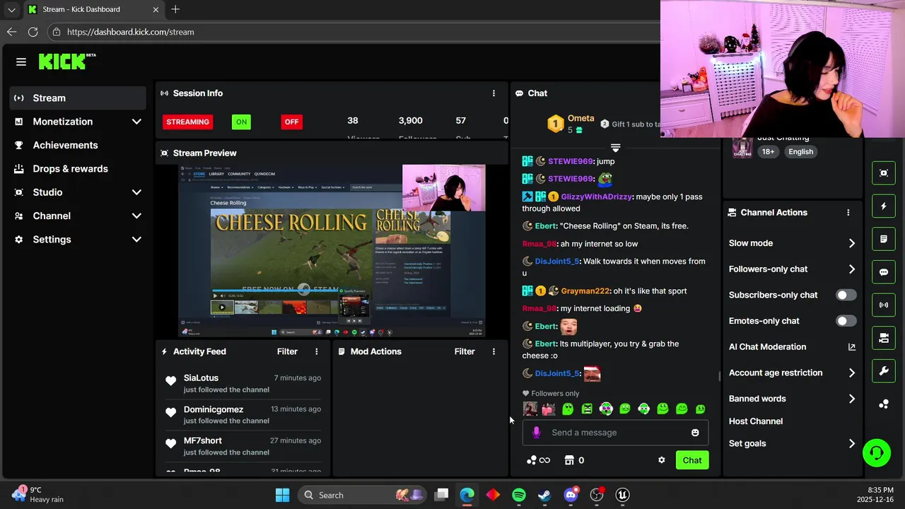Screen dimensions: 905x509
Task: Select the first green blob emote
Action: point(568,409)
